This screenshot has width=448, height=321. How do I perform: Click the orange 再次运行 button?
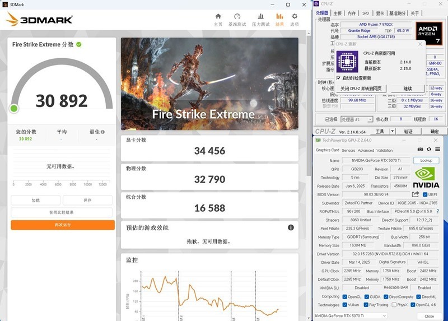click(63, 225)
